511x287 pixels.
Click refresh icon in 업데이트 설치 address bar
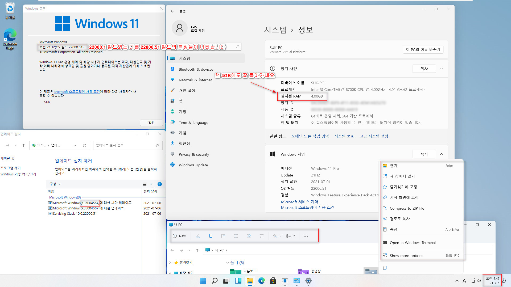click(85, 145)
